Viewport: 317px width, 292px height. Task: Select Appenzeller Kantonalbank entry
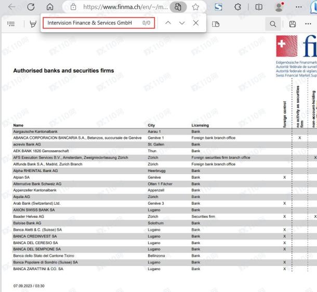35,190
